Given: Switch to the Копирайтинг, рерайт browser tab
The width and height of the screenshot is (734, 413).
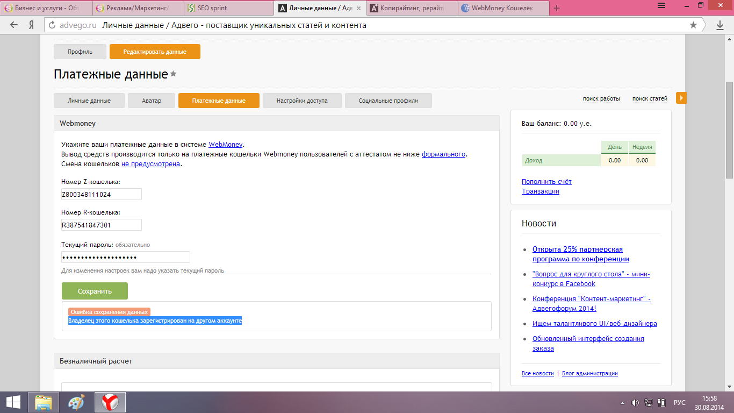Looking at the screenshot, I should pyautogui.click(x=412, y=8).
